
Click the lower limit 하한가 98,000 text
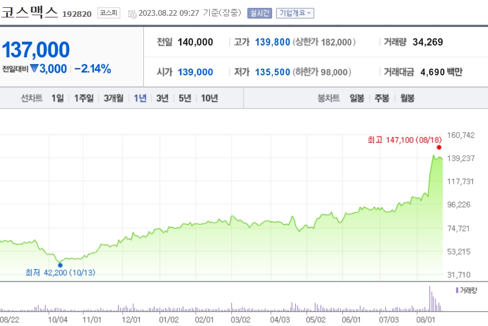click(x=322, y=72)
